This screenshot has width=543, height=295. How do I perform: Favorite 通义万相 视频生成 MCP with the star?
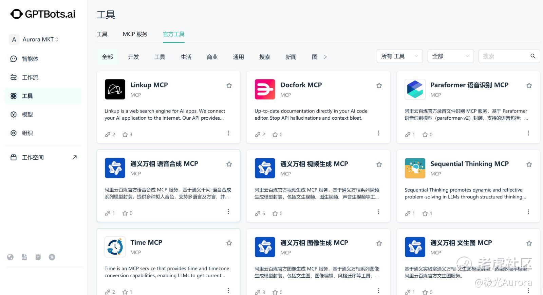tap(379, 164)
